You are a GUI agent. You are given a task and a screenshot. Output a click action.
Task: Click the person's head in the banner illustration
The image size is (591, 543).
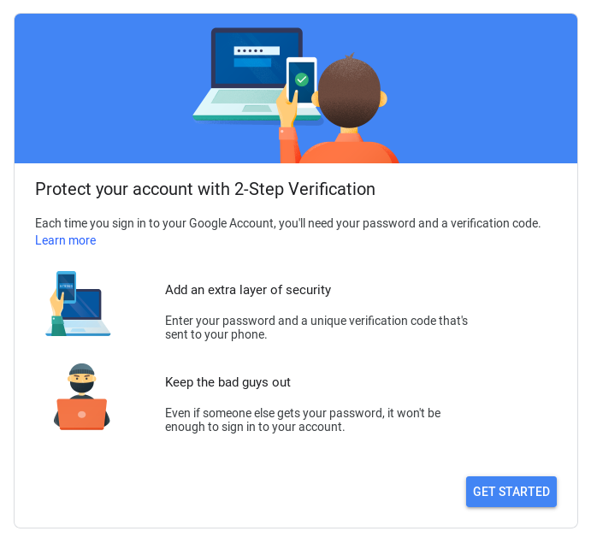coord(348,92)
